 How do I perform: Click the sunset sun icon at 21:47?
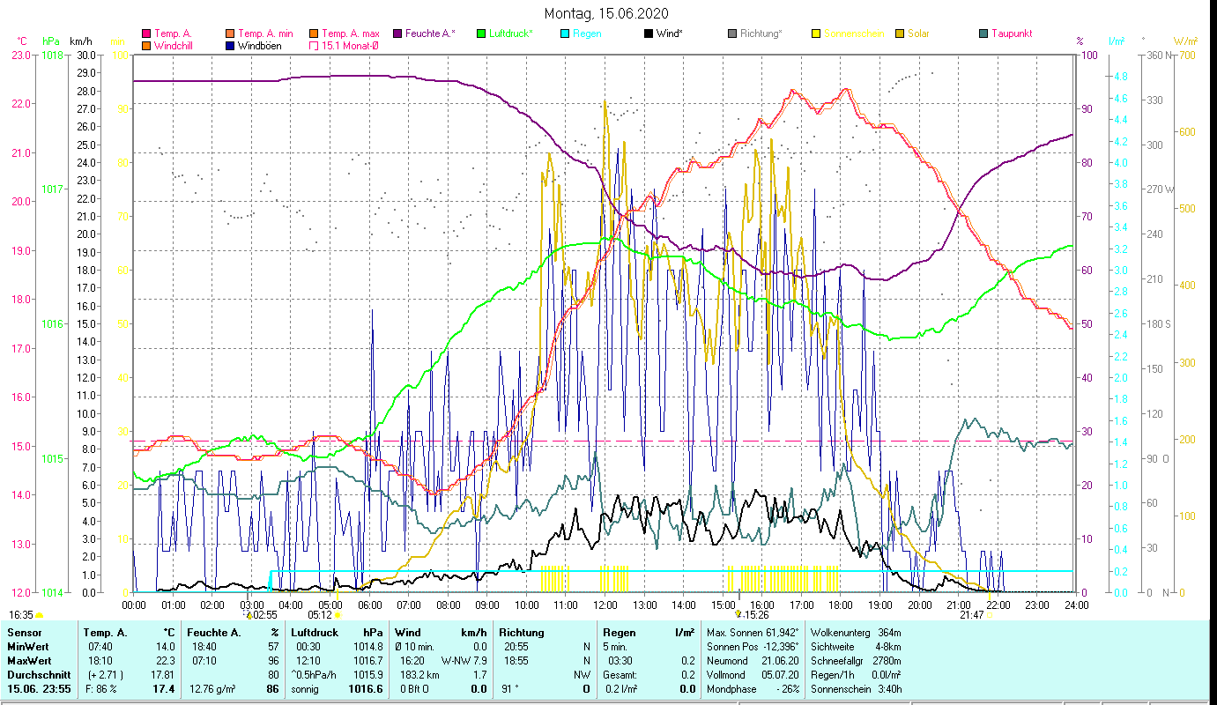pyautogui.click(x=988, y=615)
